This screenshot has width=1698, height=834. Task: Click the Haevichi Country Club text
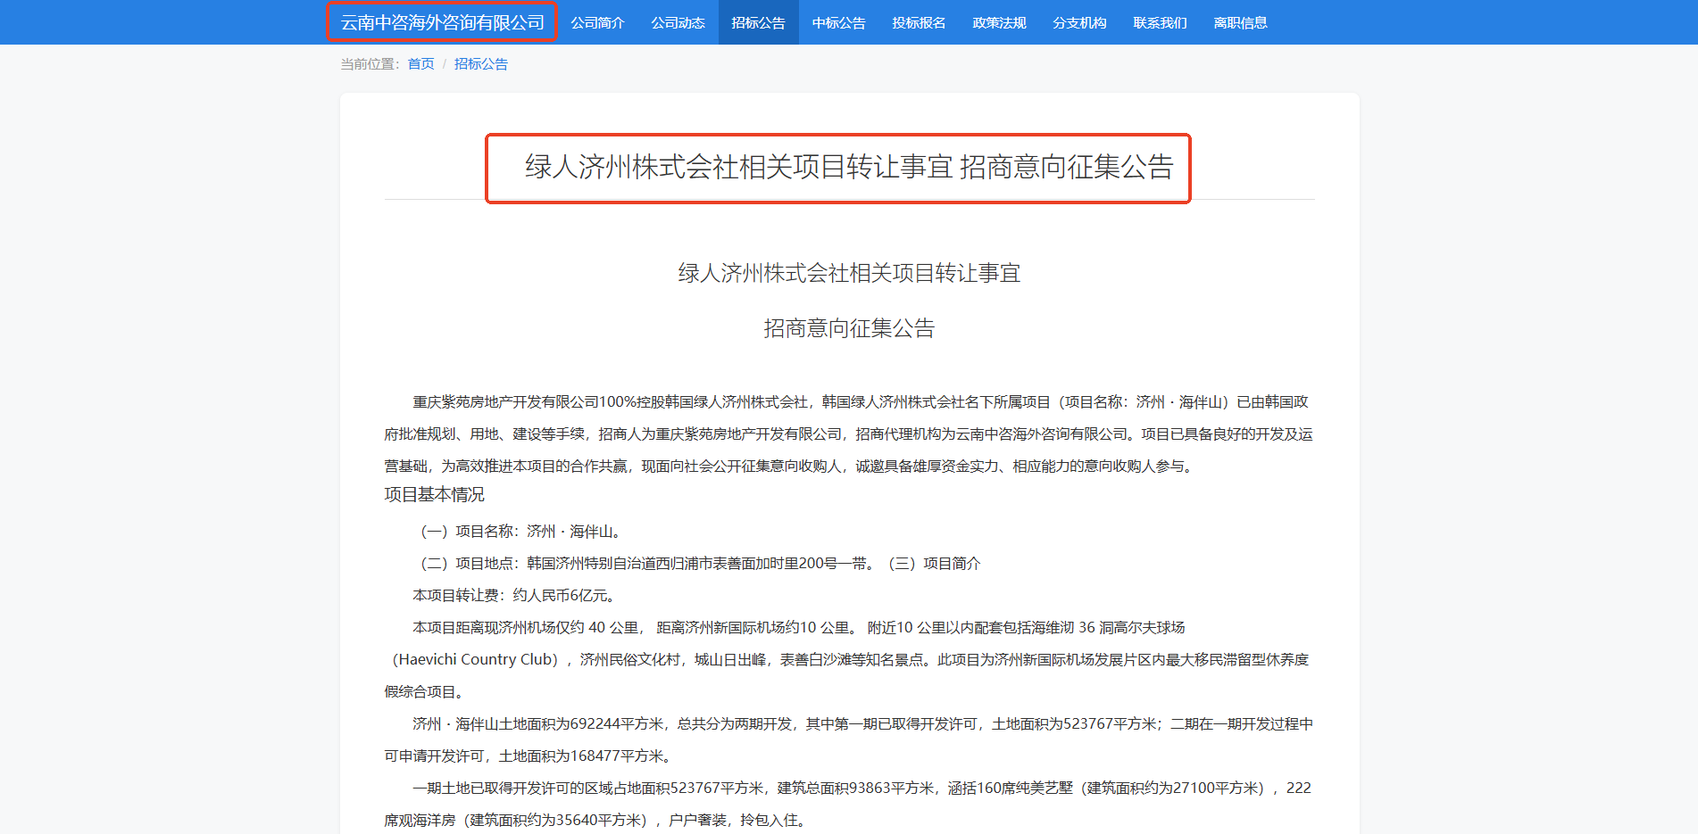(x=478, y=659)
